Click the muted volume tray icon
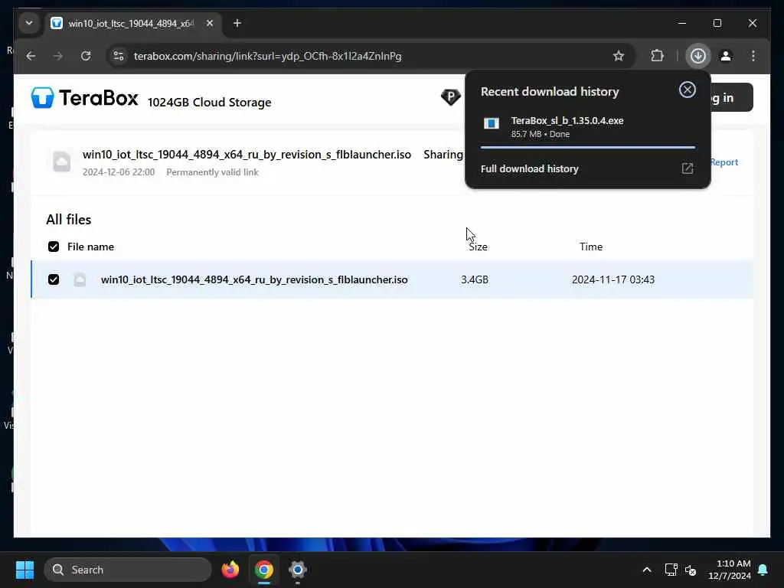784x588 pixels. pos(691,570)
